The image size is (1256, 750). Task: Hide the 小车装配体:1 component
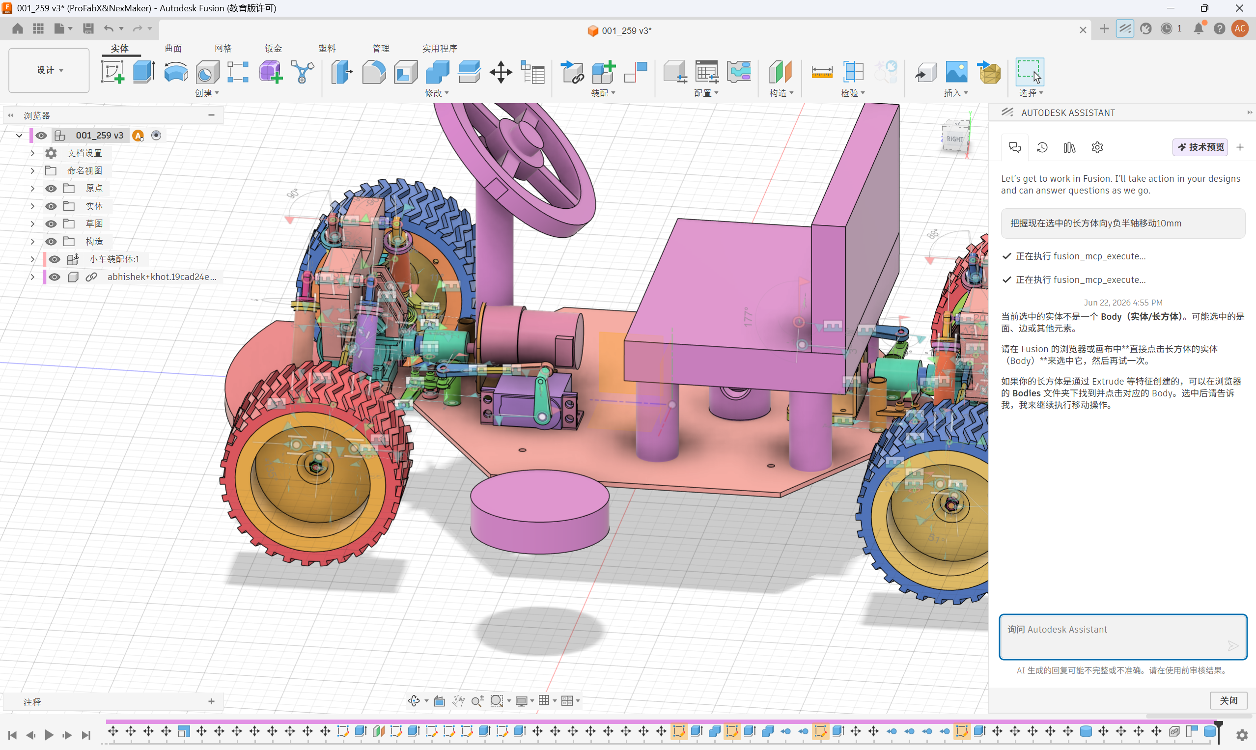[55, 259]
